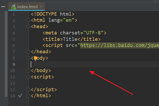Place cursor in empty line 9
159x106 pixels.
pyautogui.click(x=93, y=64)
